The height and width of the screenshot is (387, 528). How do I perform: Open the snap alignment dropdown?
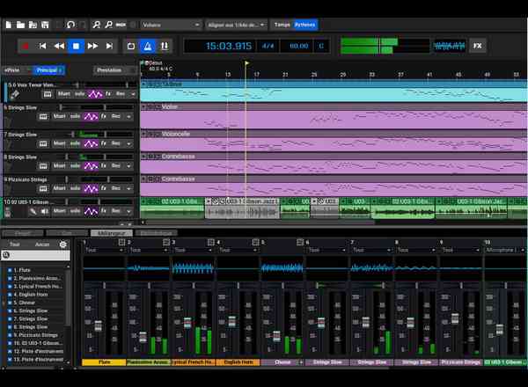(x=236, y=25)
